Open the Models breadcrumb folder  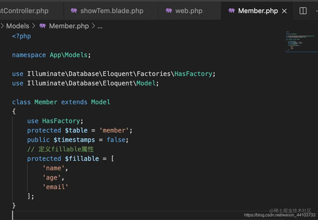[18, 26]
